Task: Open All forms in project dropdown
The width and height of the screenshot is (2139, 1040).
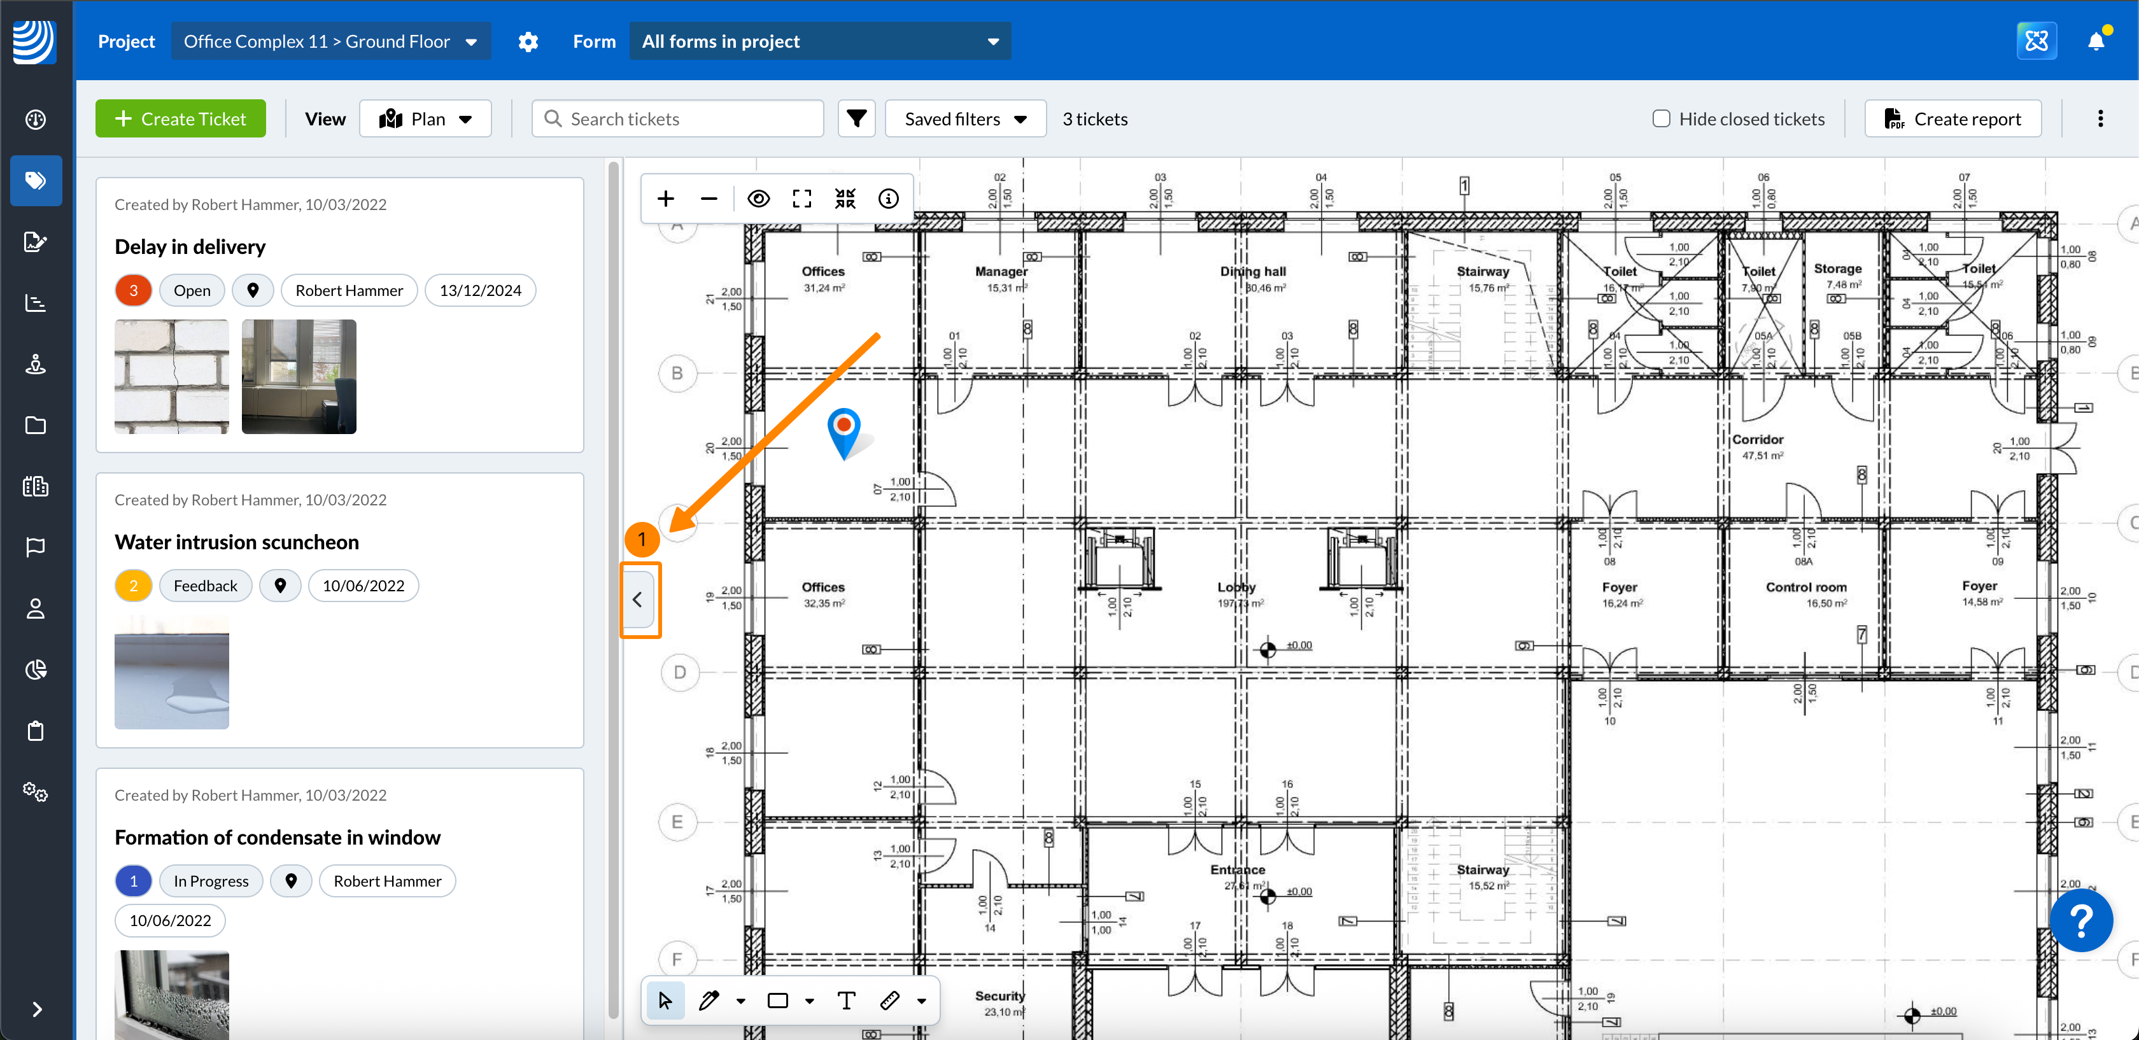Action: point(819,41)
